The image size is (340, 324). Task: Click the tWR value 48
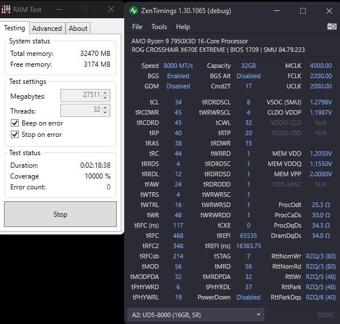click(178, 215)
